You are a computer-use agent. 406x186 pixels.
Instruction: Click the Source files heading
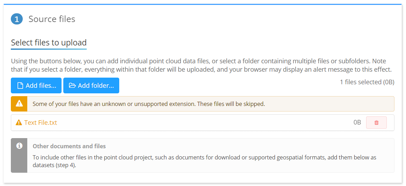pyautogui.click(x=52, y=19)
